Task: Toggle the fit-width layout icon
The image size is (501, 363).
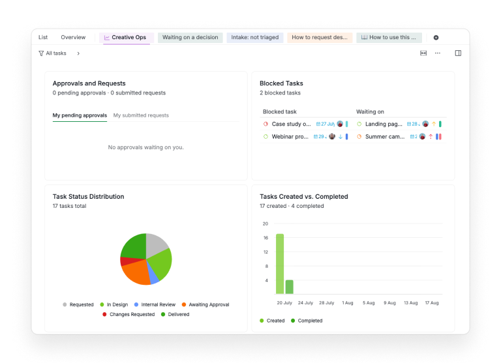Action: pyautogui.click(x=423, y=53)
